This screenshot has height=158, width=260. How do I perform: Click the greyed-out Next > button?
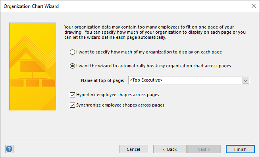(x=204, y=149)
